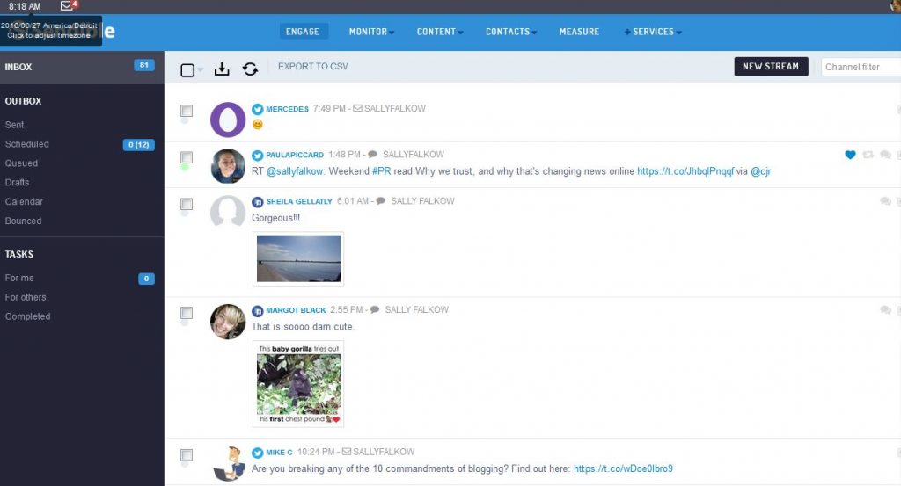901x486 pixels.
Task: Open Margot Black's profile photo
Action: [x=228, y=322]
